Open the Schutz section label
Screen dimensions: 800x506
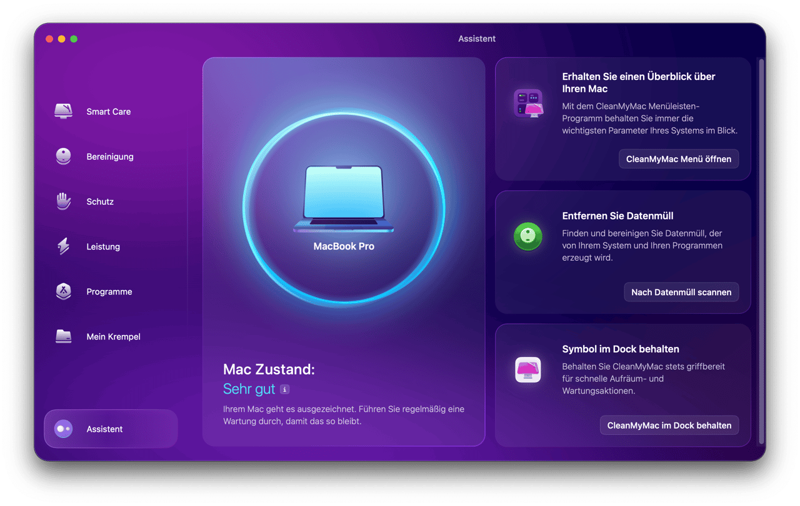coord(100,202)
